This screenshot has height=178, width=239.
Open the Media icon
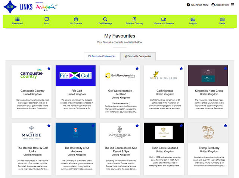(222, 19)
